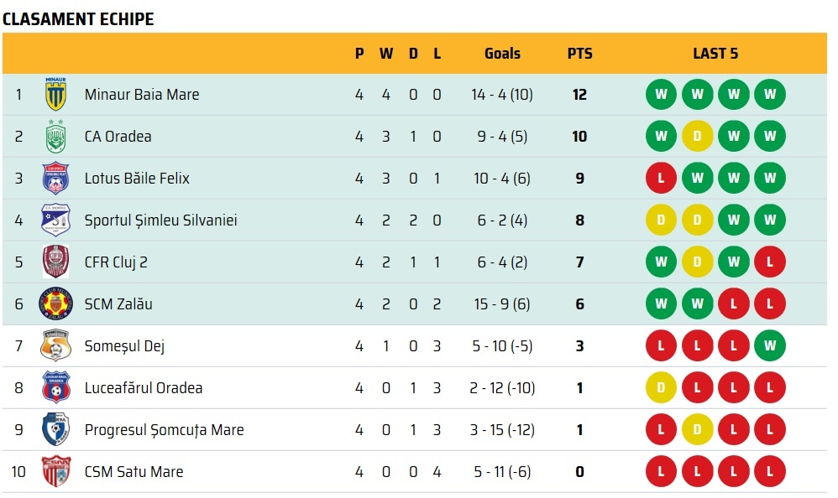The width and height of the screenshot is (838, 498).
Task: Click the CLASAMENT ECHIPE heading
Action: (78, 19)
